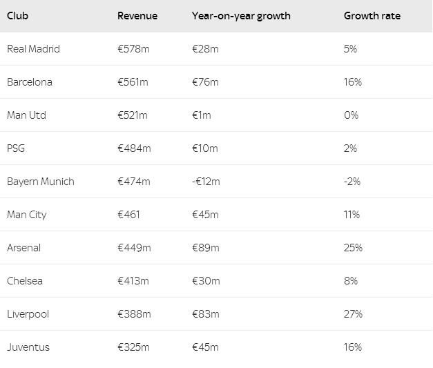The height and width of the screenshot is (368, 433).
Task: Click the Juventus club name
Action: [x=28, y=347]
